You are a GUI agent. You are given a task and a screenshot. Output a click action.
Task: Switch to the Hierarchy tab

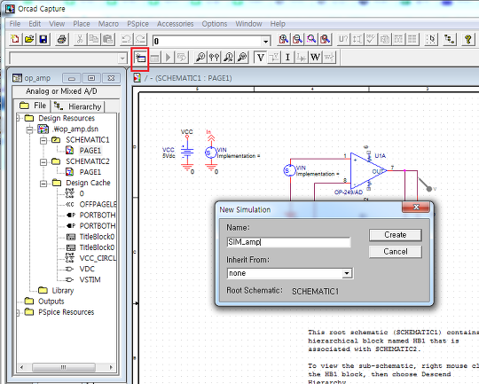[x=78, y=106]
